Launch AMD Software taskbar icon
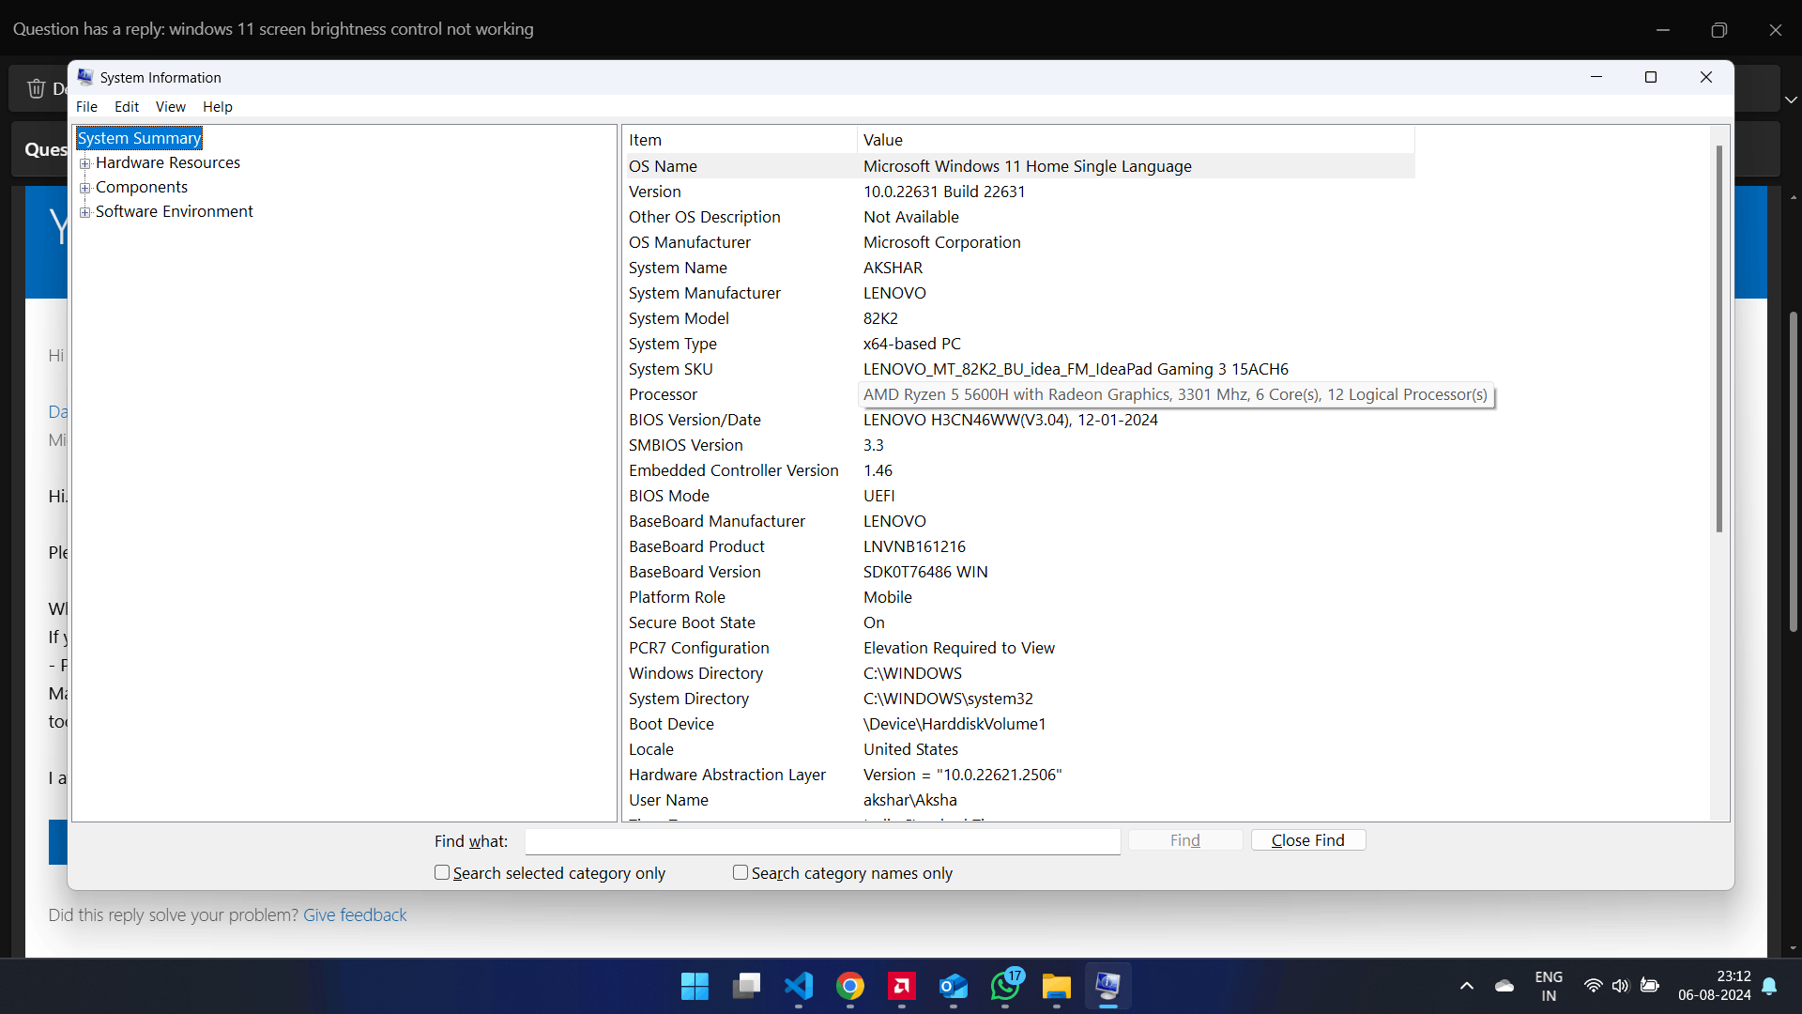1802x1014 pixels. tap(902, 986)
